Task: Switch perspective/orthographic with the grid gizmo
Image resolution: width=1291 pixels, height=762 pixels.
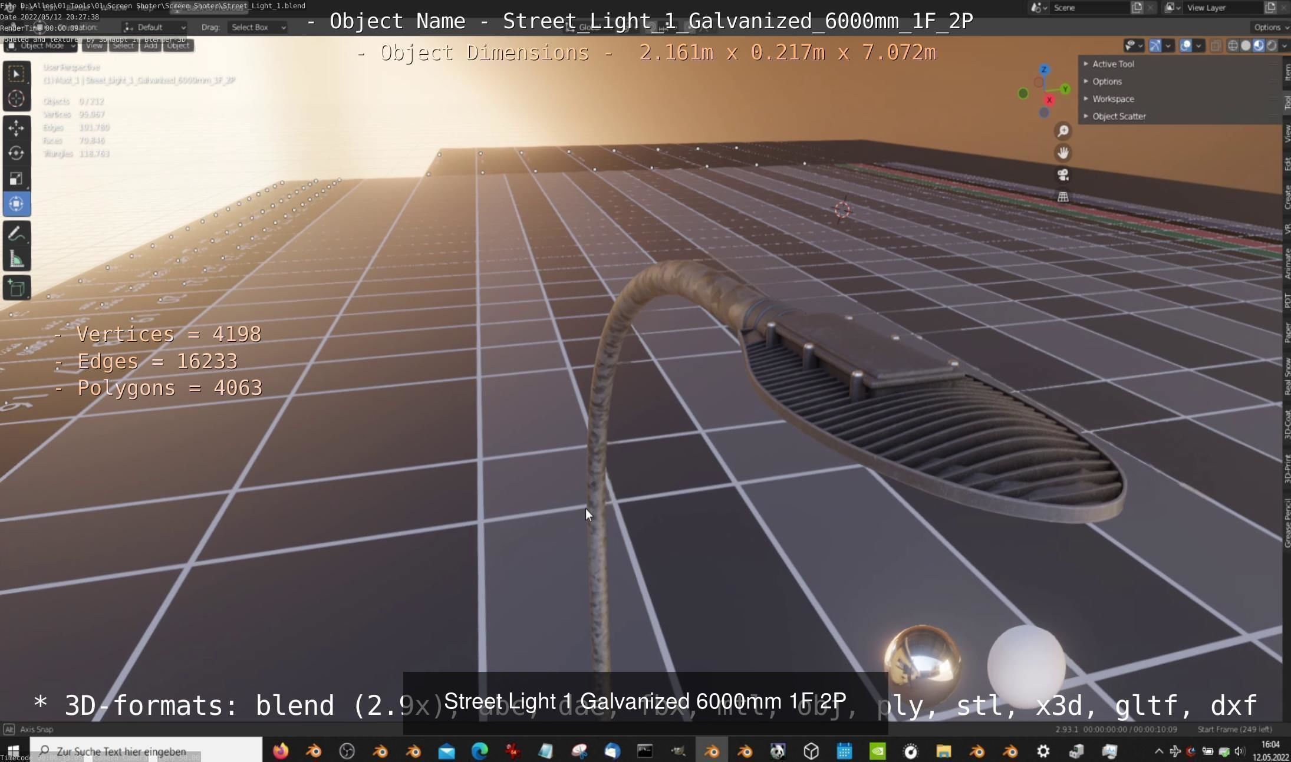Action: pyautogui.click(x=1063, y=197)
